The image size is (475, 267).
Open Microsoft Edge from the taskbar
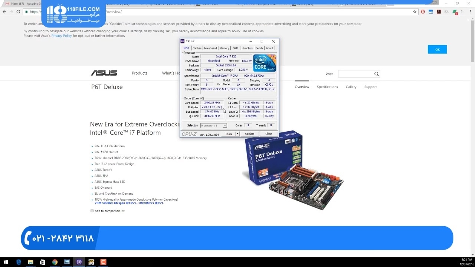(x=19, y=262)
